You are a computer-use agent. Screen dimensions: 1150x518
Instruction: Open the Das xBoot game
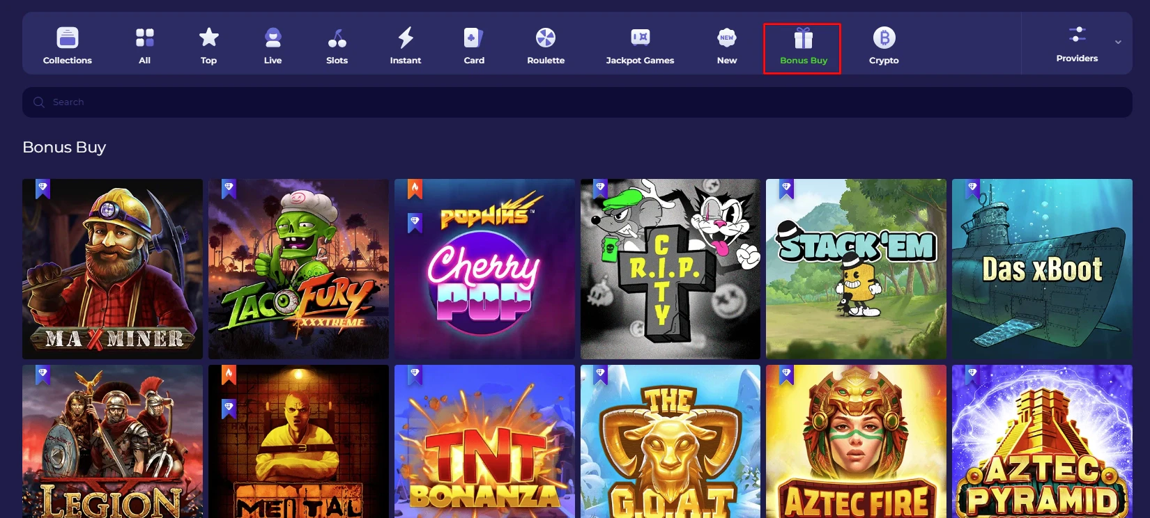pos(1042,269)
